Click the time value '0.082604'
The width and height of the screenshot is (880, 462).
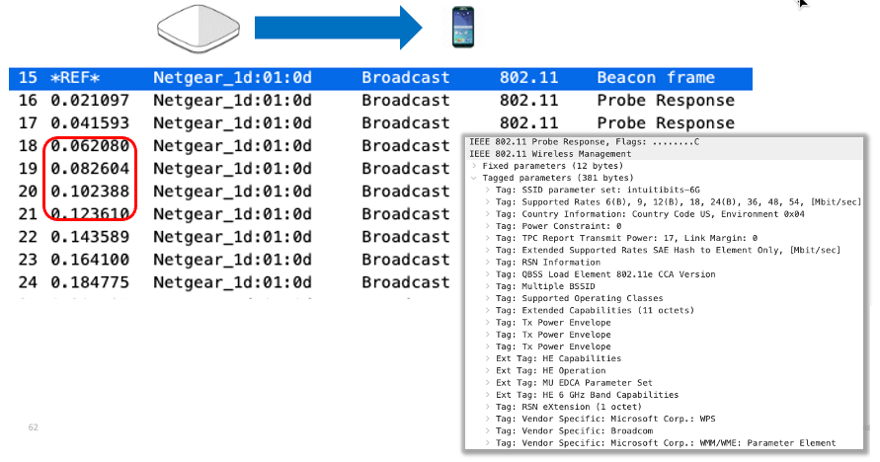(90, 169)
